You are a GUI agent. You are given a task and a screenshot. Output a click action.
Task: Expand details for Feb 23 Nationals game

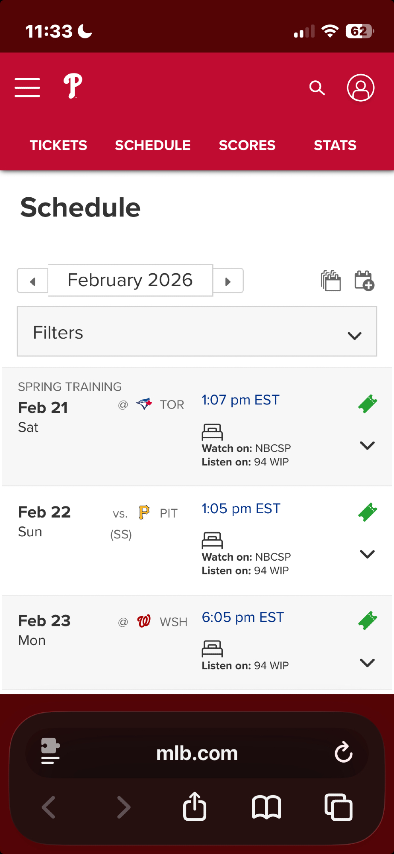367,663
